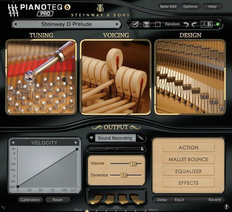Click the velocity Reset button

pos(57,200)
